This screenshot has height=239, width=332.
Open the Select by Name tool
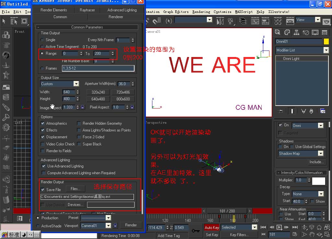click(14, 21)
